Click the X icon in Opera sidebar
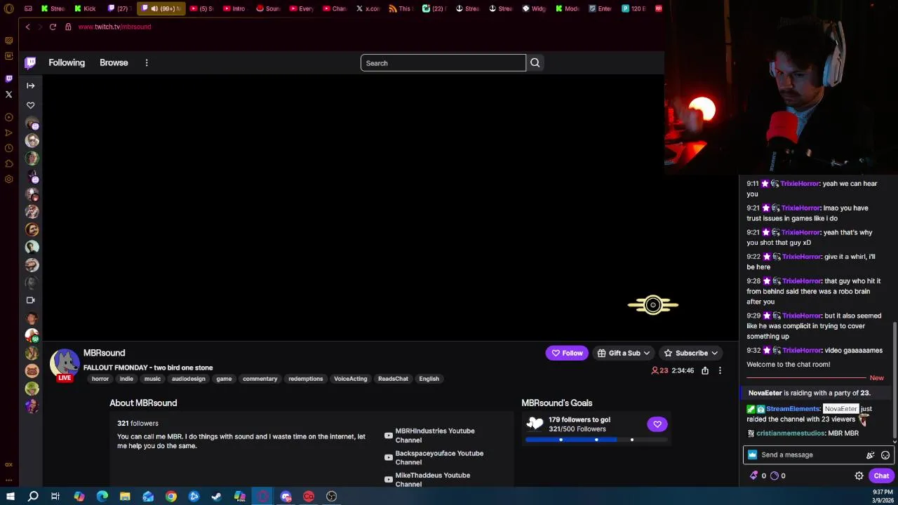Image resolution: width=898 pixels, height=505 pixels. pyautogui.click(x=8, y=94)
